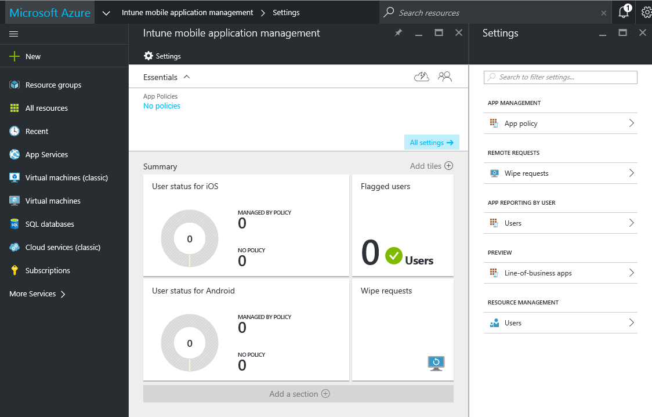The height and width of the screenshot is (417, 652).
Task: Click the App Services sidebar icon
Action: tap(13, 154)
